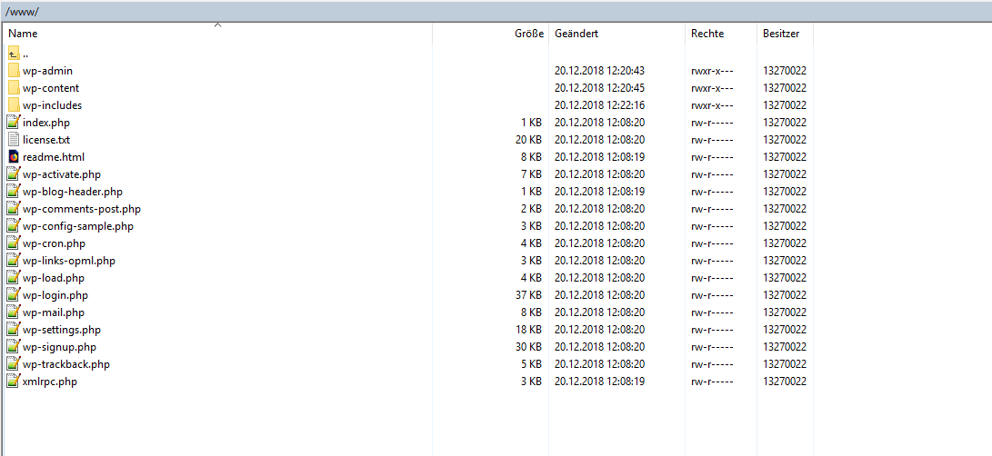This screenshot has width=992, height=456.
Task: Click the owner 13270022 of xmlrpc.php
Action: click(x=785, y=382)
